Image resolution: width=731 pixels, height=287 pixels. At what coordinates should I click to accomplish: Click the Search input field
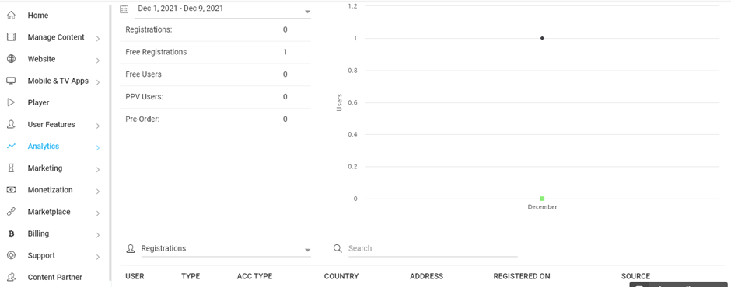coord(432,248)
